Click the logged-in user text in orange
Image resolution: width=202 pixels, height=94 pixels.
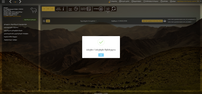click(187, 1)
